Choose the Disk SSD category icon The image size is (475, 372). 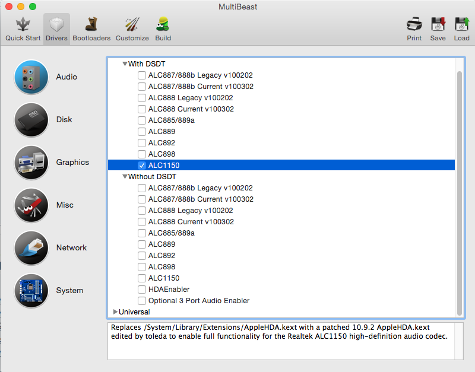tap(31, 120)
